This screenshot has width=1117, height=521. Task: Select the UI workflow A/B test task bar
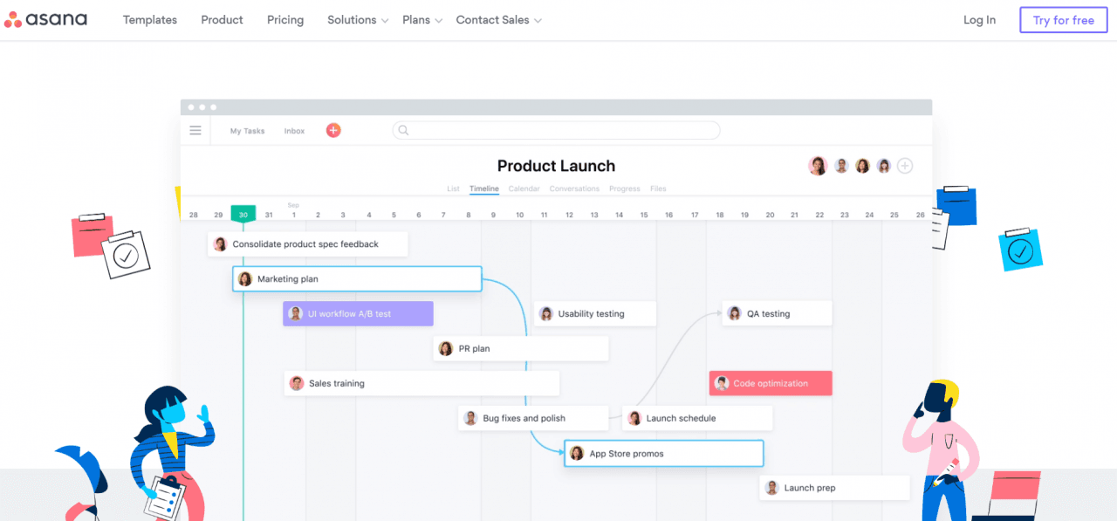click(358, 312)
